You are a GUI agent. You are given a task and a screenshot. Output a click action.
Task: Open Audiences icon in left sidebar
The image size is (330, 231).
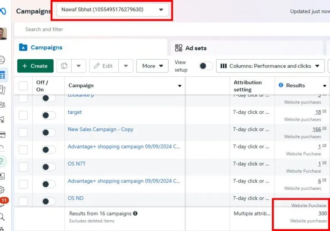pos(3,104)
